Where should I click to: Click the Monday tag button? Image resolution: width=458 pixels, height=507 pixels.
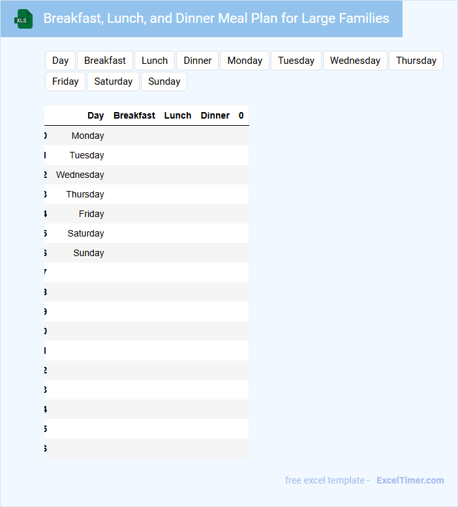245,61
